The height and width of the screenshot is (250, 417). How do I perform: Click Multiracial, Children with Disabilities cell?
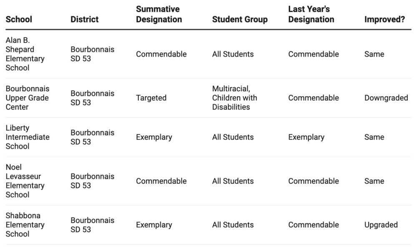pyautogui.click(x=235, y=98)
